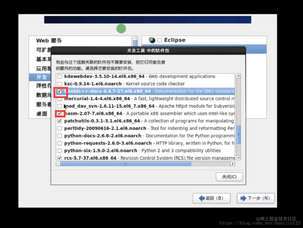Check the mercurial package checkbox

pyautogui.click(x=59, y=99)
